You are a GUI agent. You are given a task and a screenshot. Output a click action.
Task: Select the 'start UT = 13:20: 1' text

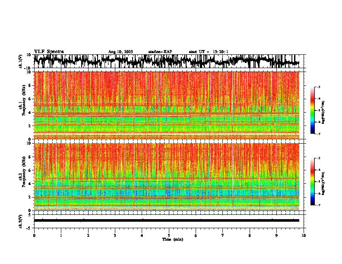coord(209,52)
